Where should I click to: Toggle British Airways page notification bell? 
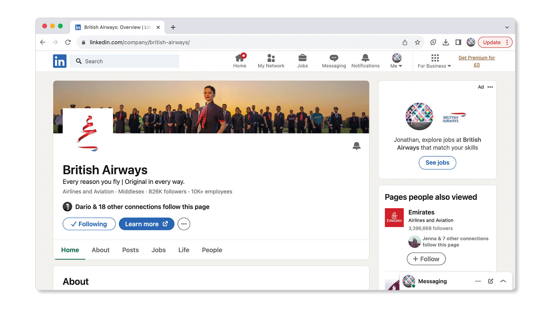coord(356,146)
